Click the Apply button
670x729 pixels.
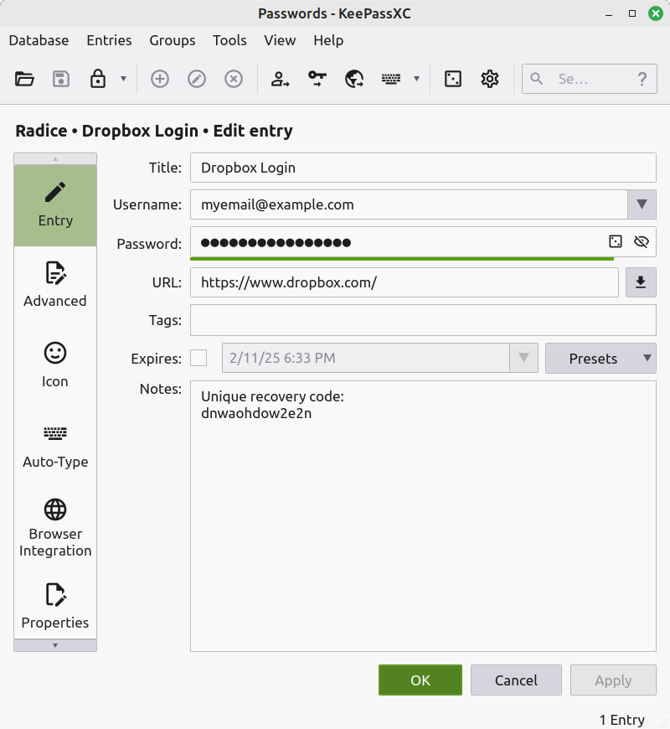613,680
